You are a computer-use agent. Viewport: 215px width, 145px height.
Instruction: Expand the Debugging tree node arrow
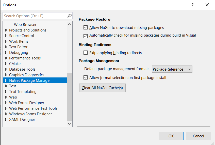(6, 52)
